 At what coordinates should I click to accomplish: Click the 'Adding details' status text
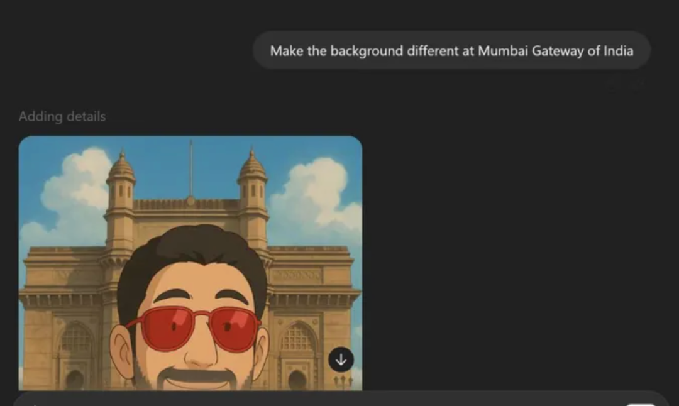click(x=62, y=116)
